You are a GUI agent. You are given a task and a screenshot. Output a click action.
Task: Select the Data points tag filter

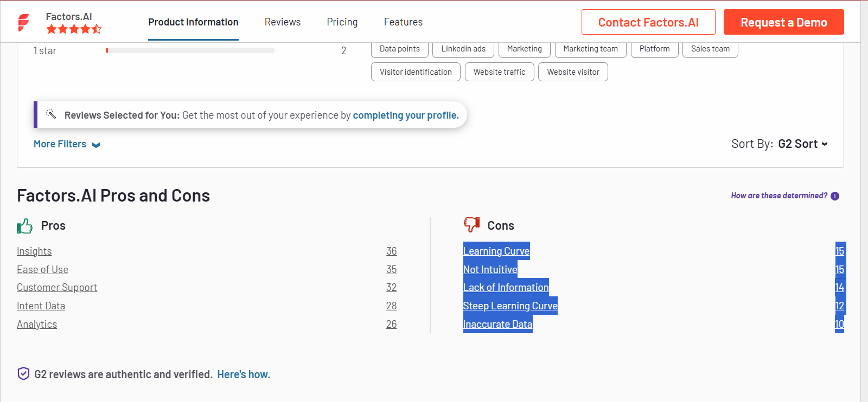[x=400, y=49]
